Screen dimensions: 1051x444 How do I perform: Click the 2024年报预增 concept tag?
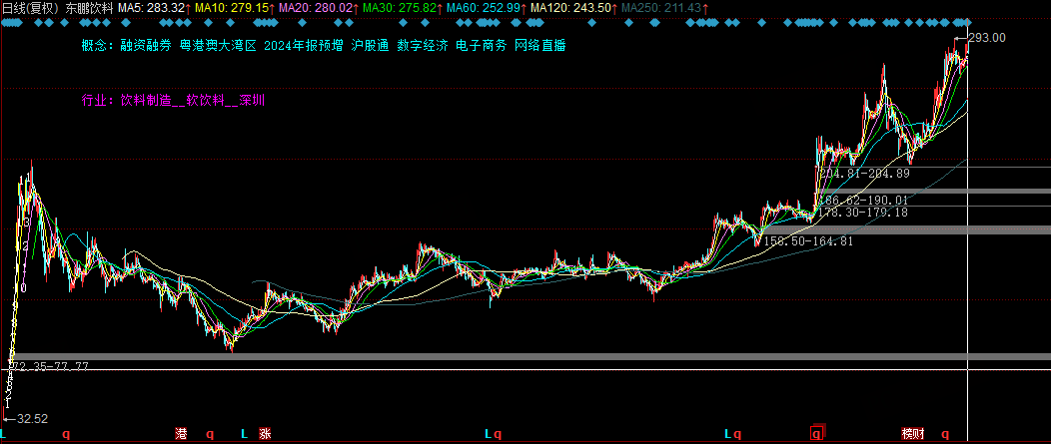click(304, 46)
